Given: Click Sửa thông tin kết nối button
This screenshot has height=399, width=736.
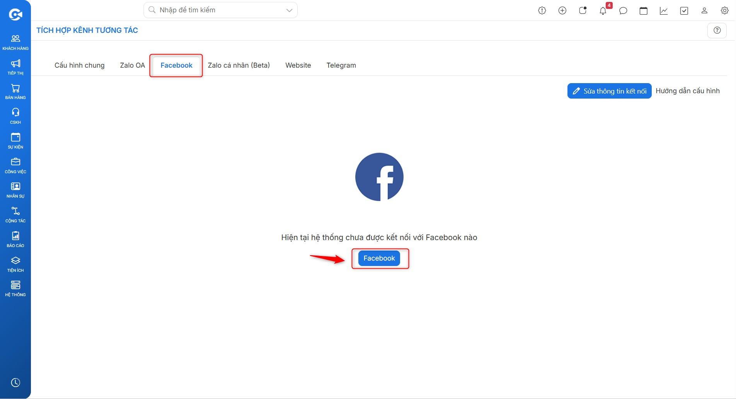Looking at the screenshot, I should coord(610,91).
